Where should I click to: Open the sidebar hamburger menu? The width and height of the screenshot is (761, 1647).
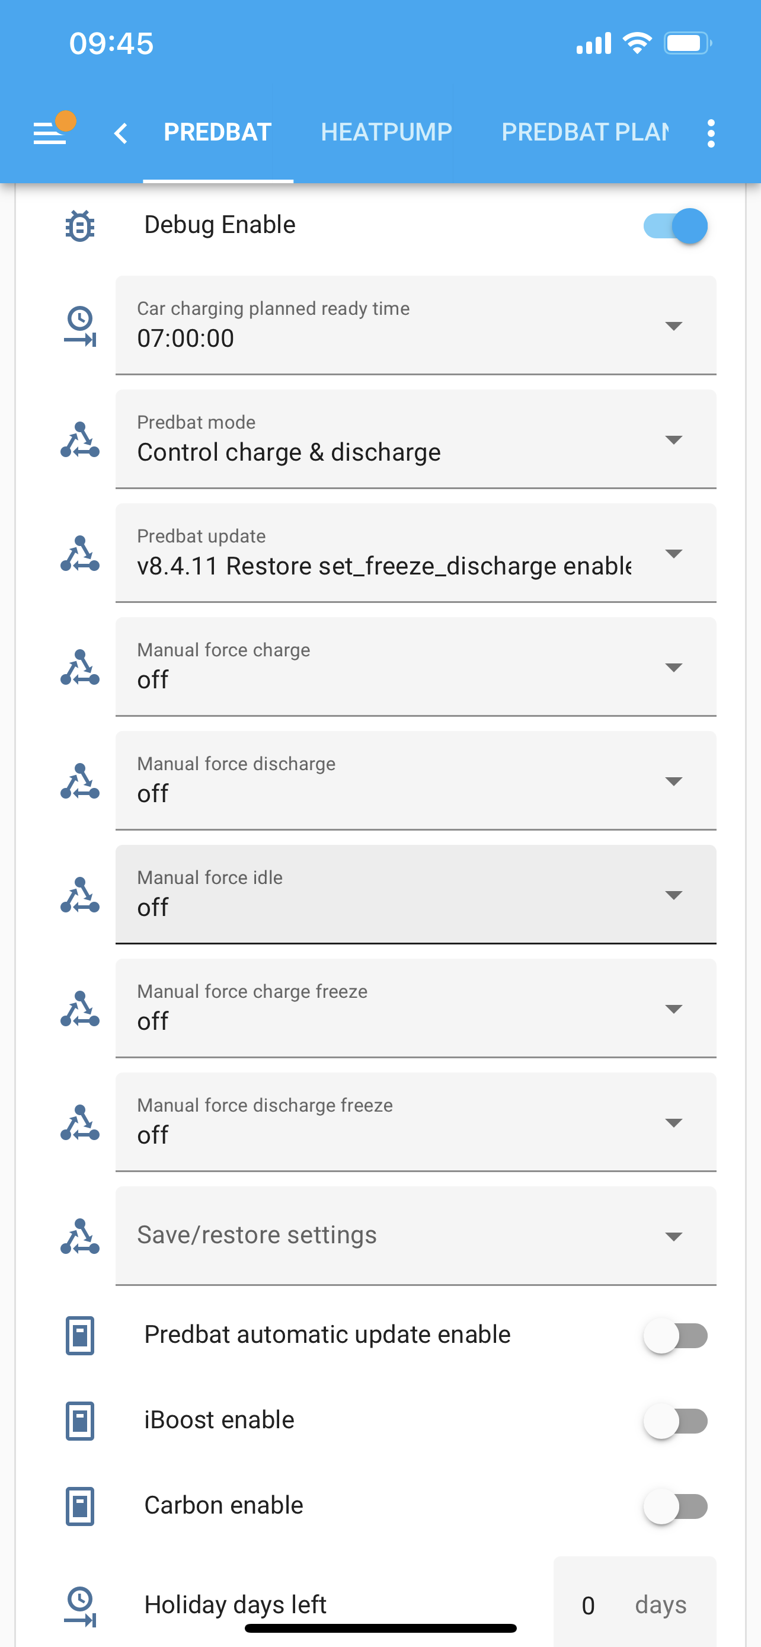(x=50, y=133)
